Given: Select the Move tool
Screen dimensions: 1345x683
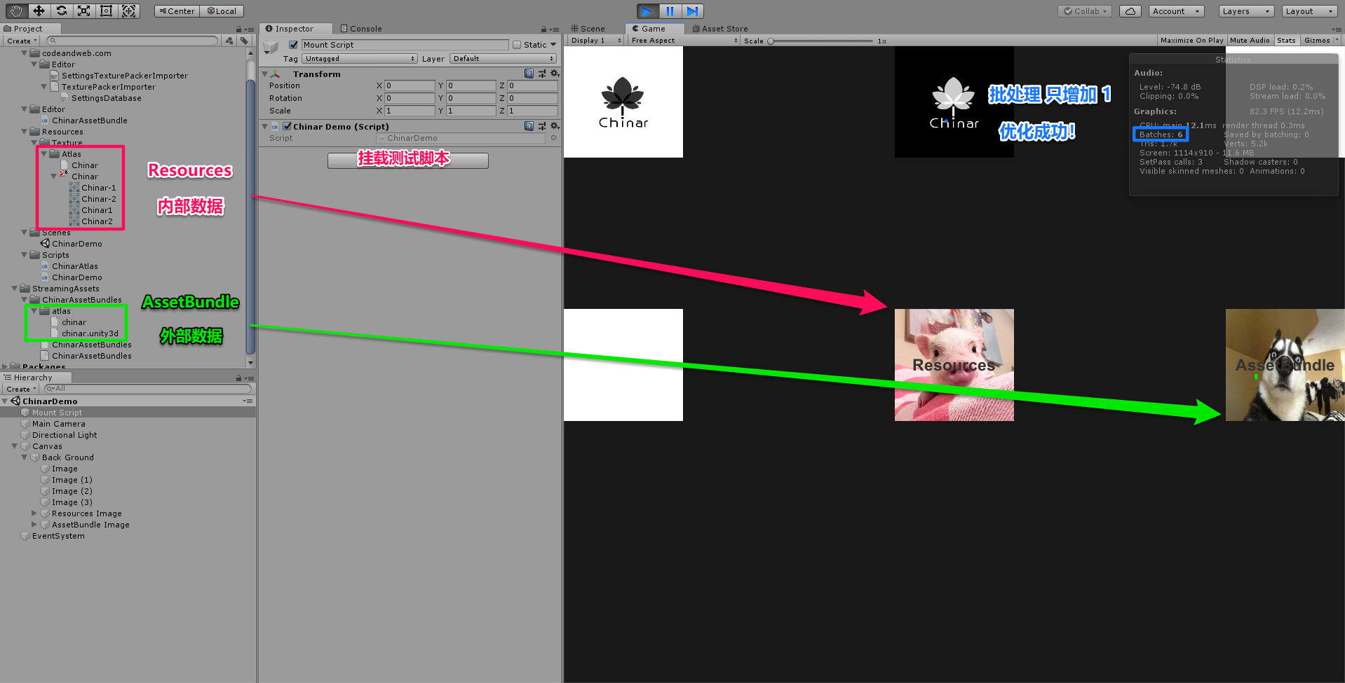Looking at the screenshot, I should pos(39,11).
